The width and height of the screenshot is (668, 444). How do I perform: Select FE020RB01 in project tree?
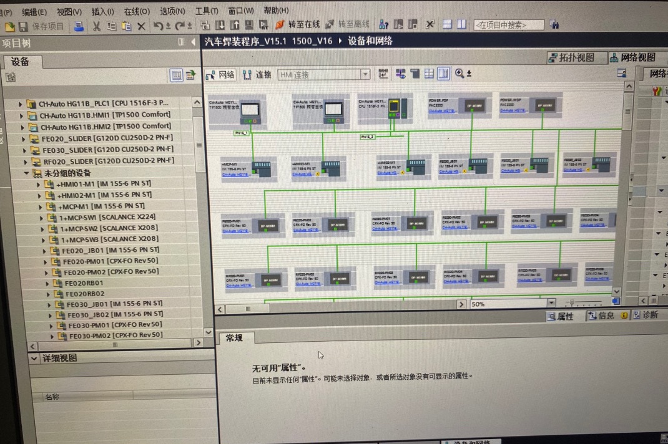(84, 283)
